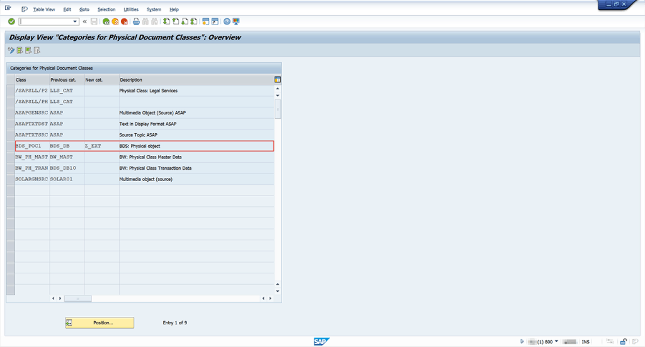
Task: Open the Goto menu
Action: [x=84, y=9]
